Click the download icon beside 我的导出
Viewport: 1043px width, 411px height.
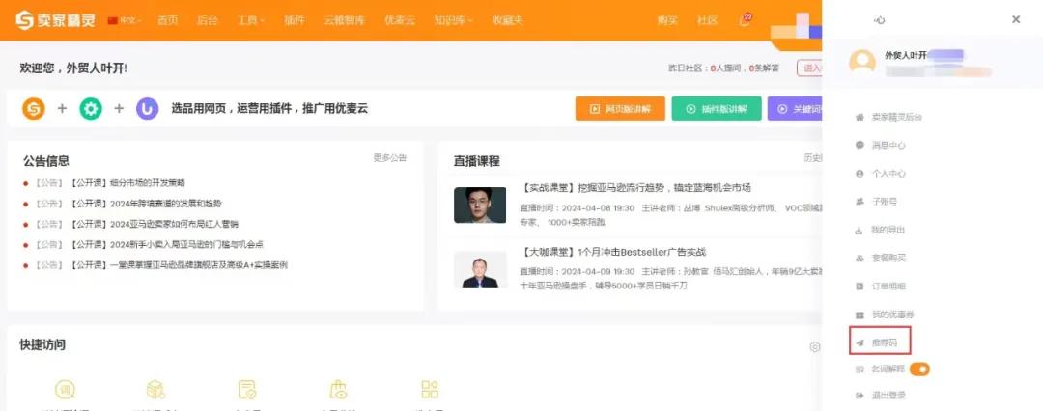pos(860,231)
